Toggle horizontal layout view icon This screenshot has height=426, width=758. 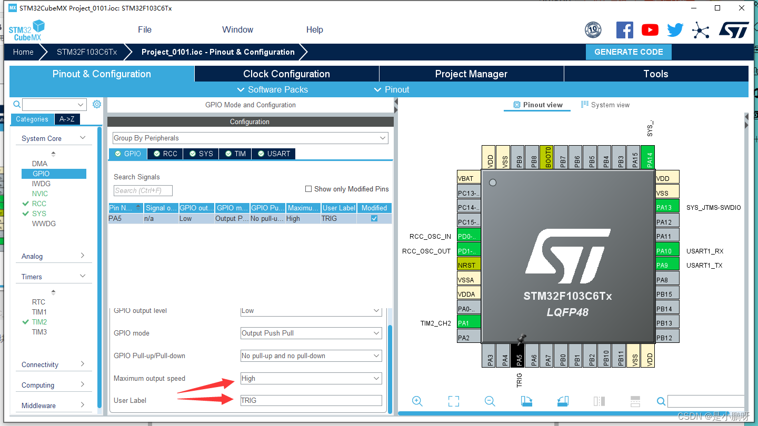635,401
